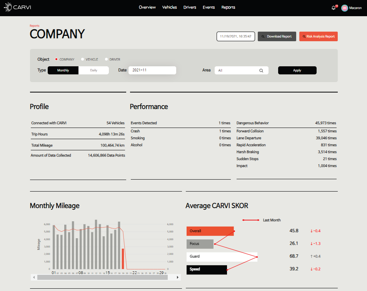
Task: Click the chart scrollbar left arrow
Action: point(34,278)
